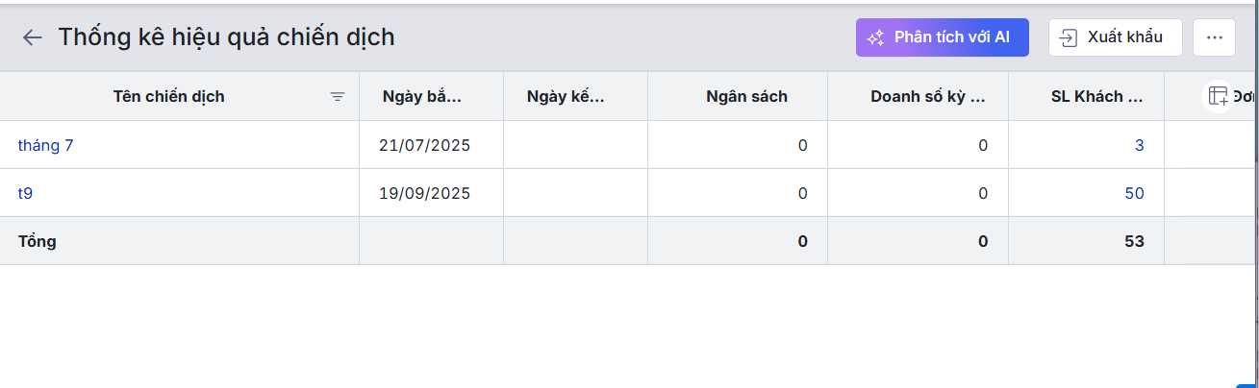Click the back arrow icon
Image resolution: width=1259 pixels, height=388 pixels.
(x=33, y=37)
